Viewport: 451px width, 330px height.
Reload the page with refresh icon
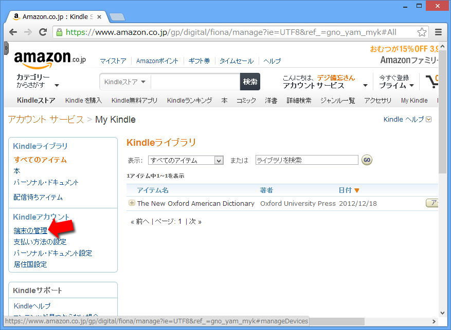click(43, 32)
